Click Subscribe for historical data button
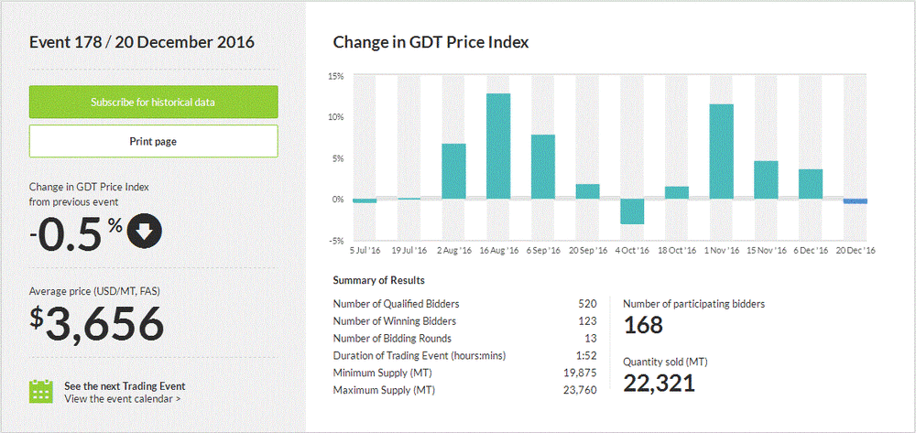Image resolution: width=916 pixels, height=433 pixels. (153, 102)
